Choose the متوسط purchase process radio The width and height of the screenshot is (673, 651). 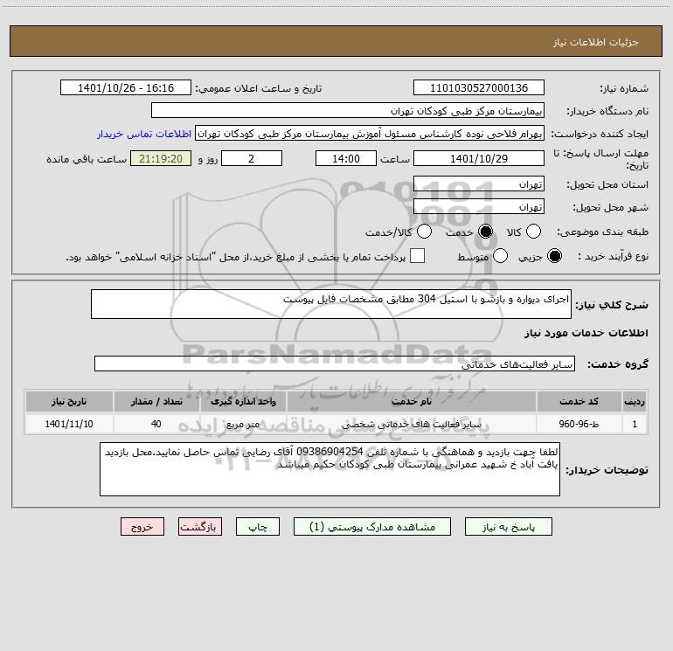[500, 256]
